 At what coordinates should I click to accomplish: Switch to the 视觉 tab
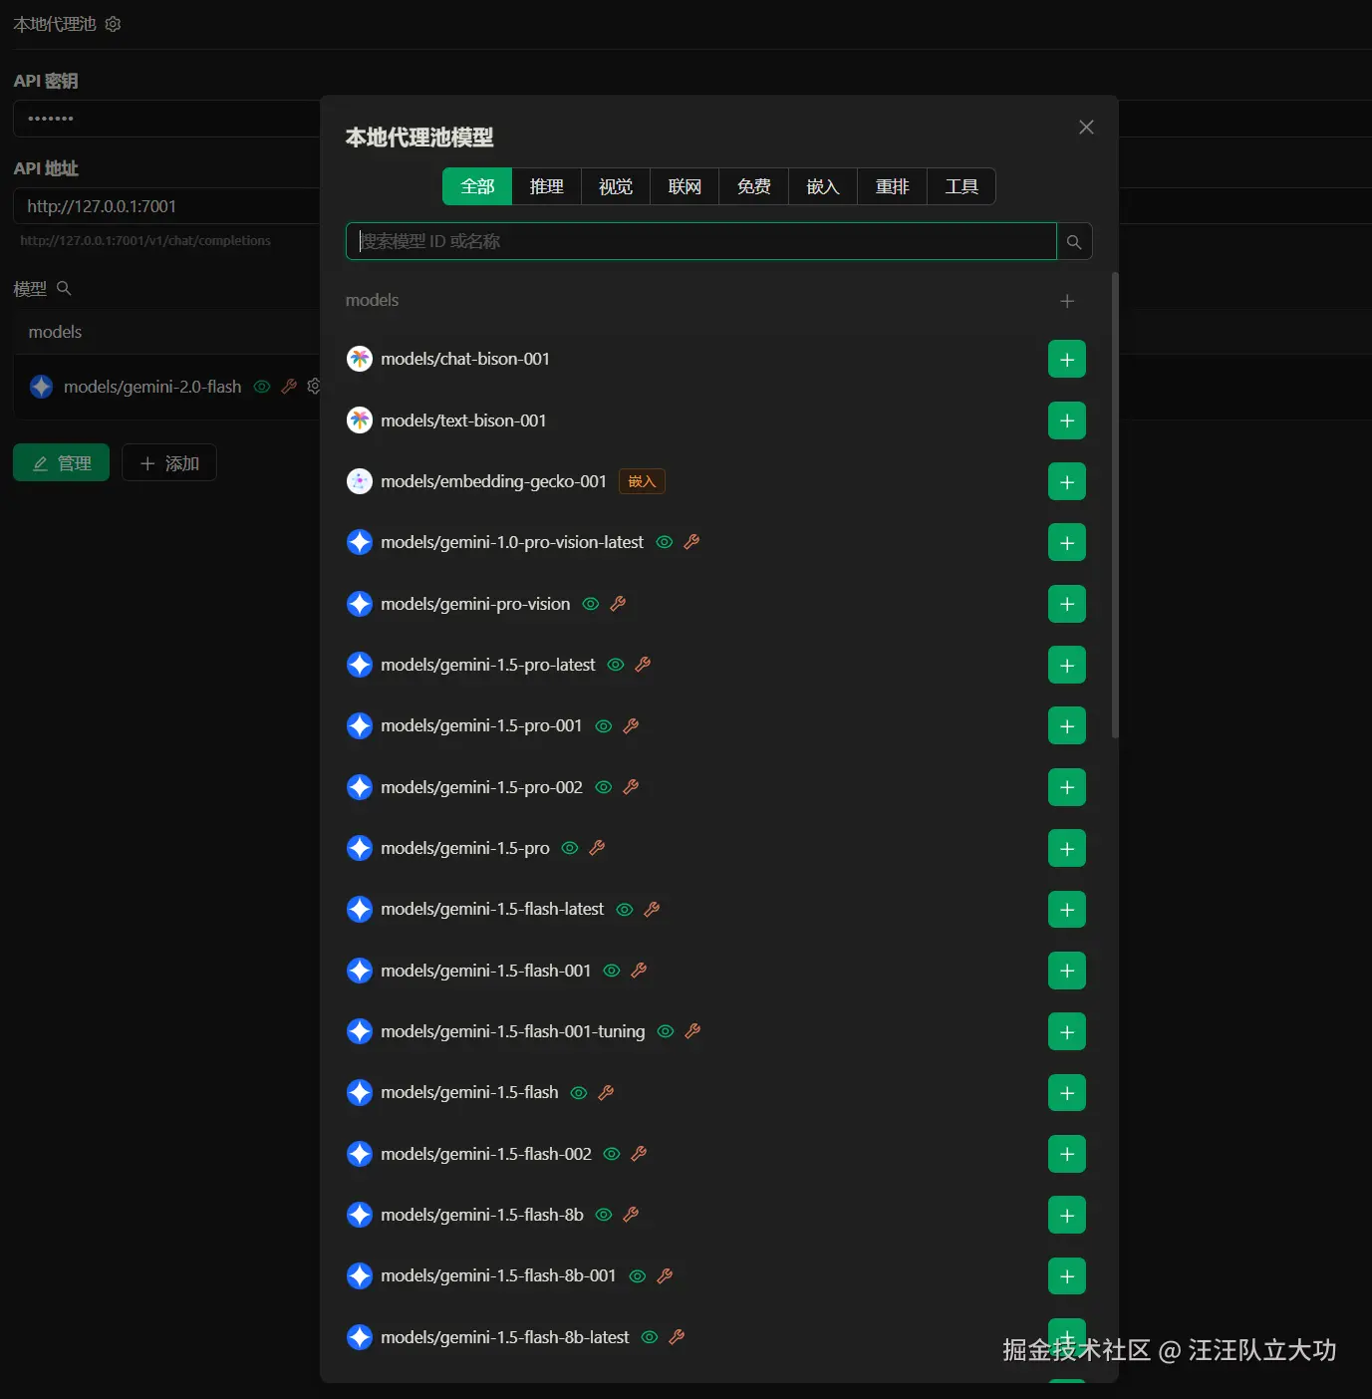[x=616, y=186]
